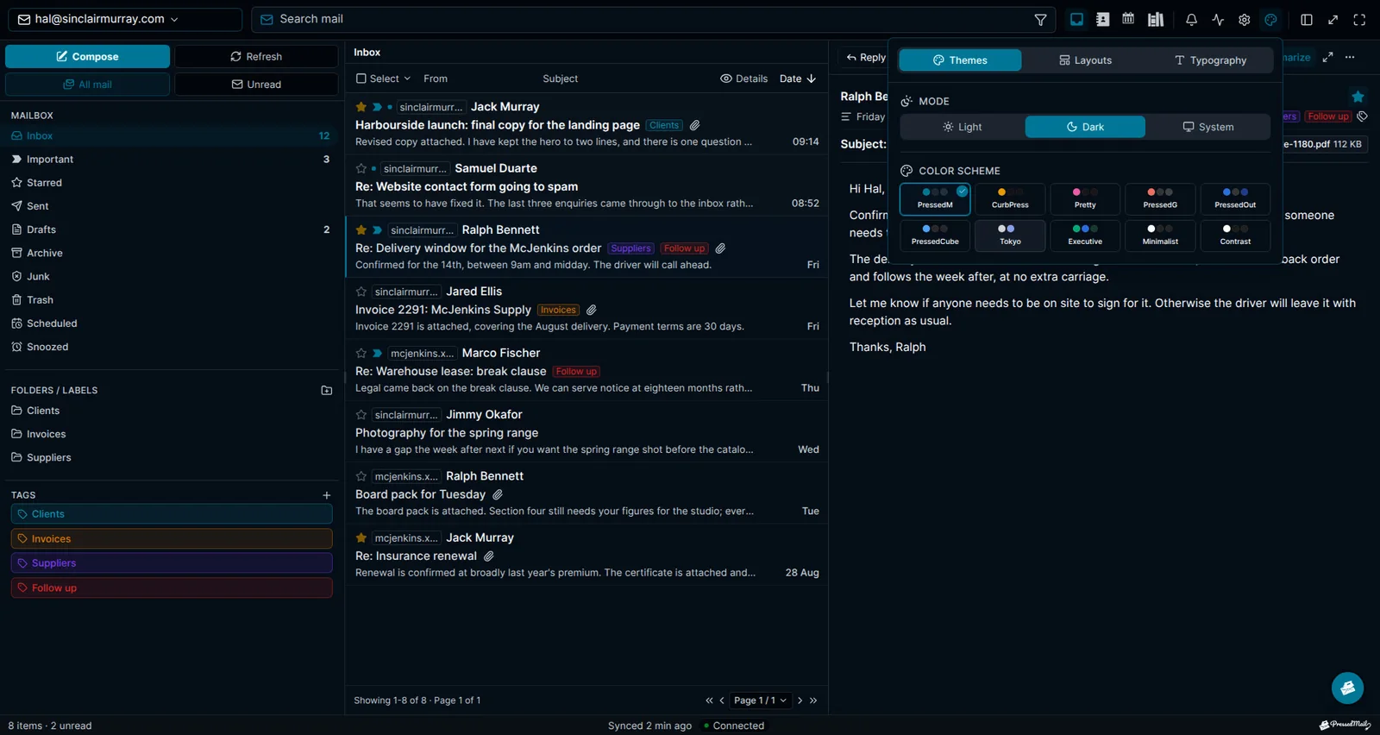Add a new tag with the plus icon
This screenshot has height=735, width=1380.
pyautogui.click(x=326, y=495)
